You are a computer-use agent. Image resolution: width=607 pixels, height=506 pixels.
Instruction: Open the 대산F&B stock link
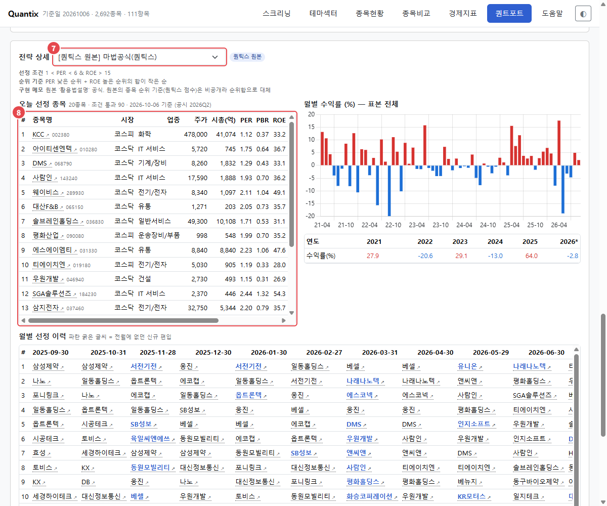48,207
